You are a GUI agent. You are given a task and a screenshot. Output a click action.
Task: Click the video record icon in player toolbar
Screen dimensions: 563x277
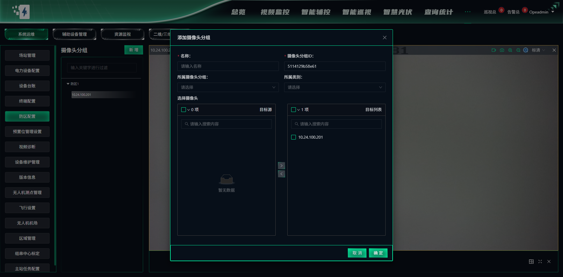coord(494,50)
